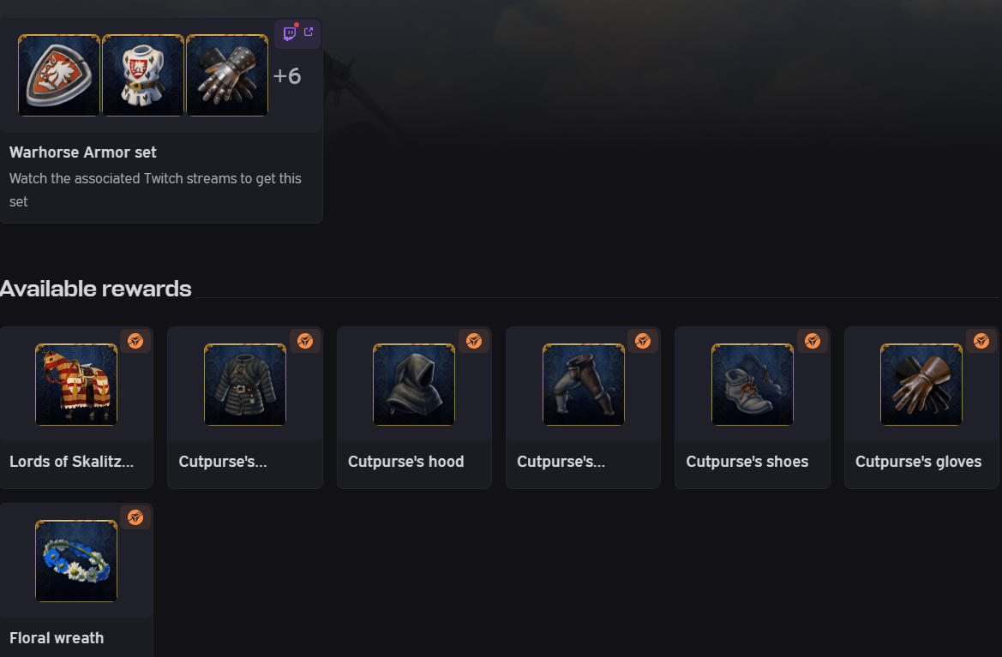This screenshot has width=1002, height=657.
Task: Select the lion shield item image
Action: point(59,75)
